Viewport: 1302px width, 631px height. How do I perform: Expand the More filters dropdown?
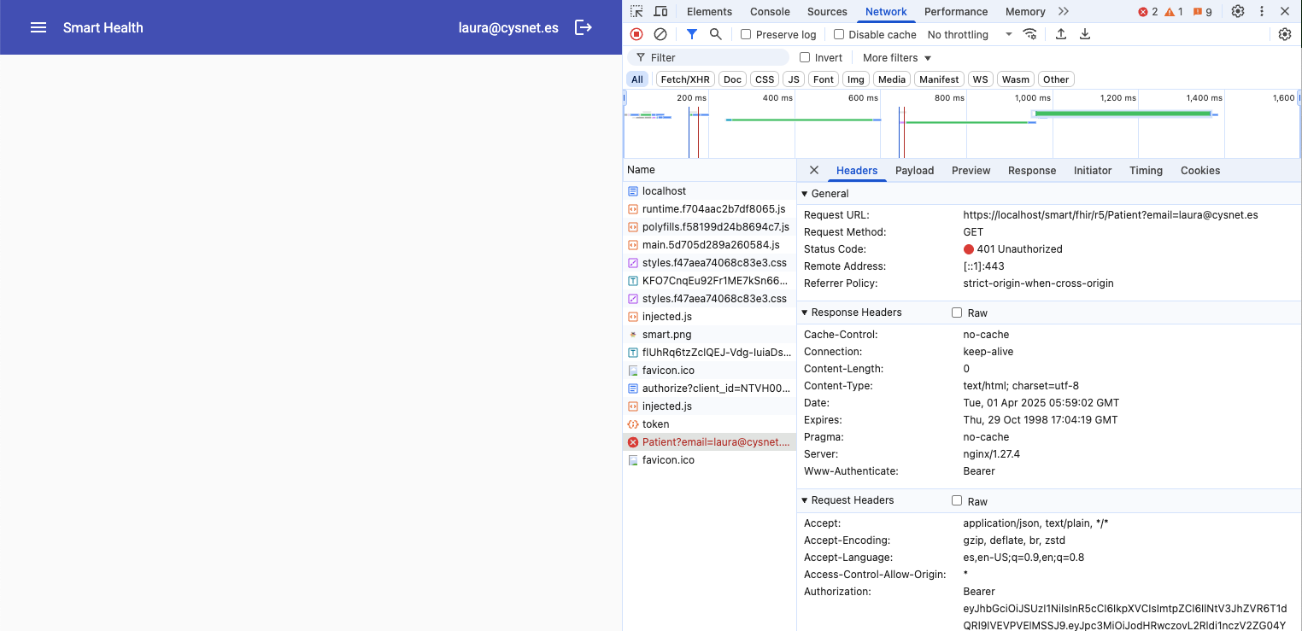click(897, 57)
